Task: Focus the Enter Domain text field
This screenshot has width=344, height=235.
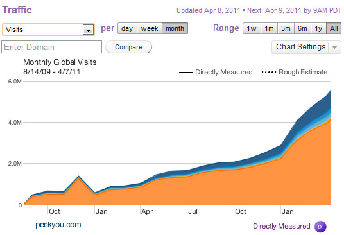Action: tap(51, 47)
